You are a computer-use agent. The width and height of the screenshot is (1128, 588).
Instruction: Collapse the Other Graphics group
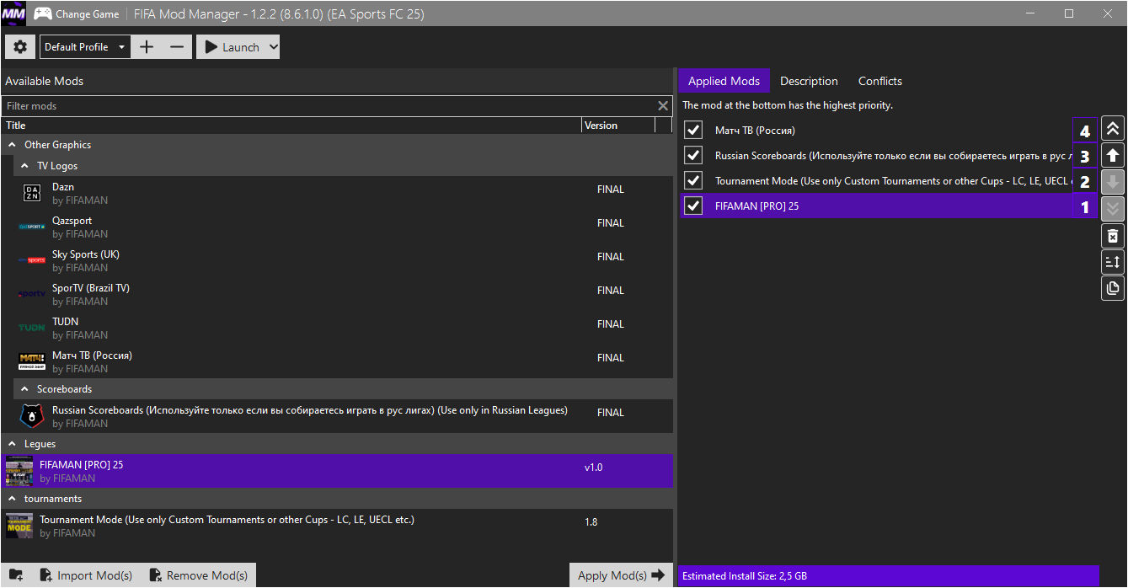(13, 145)
